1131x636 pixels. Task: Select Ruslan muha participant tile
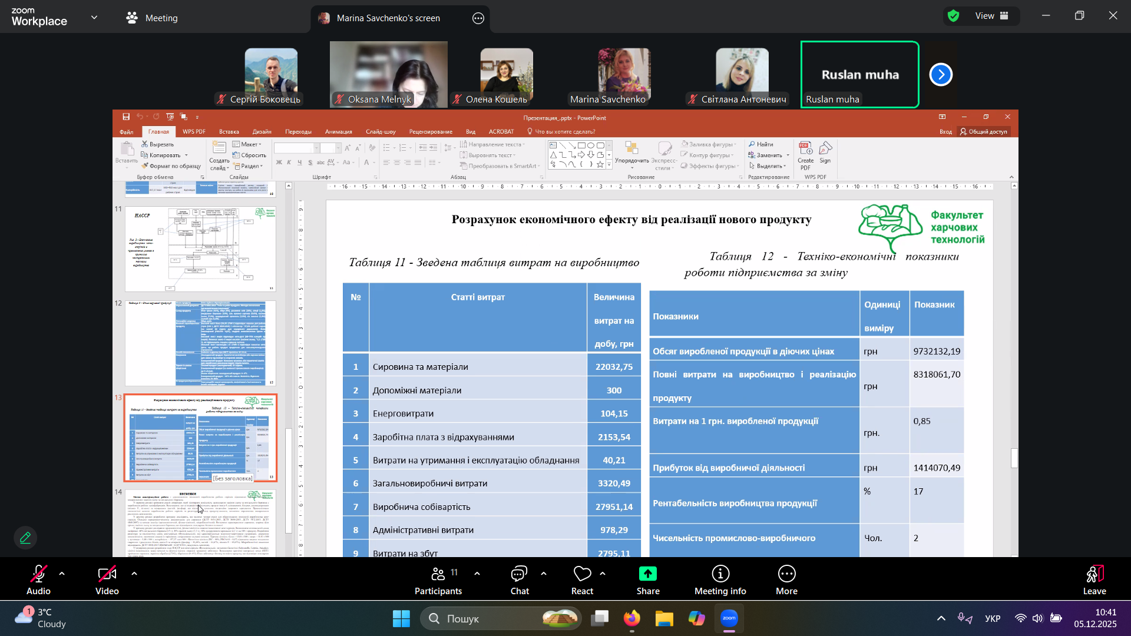point(859,75)
